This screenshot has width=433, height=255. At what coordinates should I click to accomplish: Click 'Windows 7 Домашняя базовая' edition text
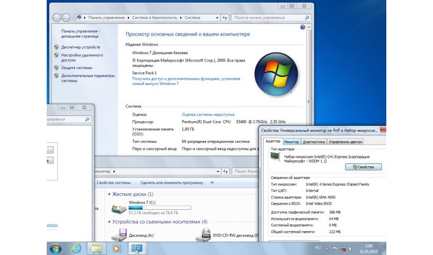(160, 53)
